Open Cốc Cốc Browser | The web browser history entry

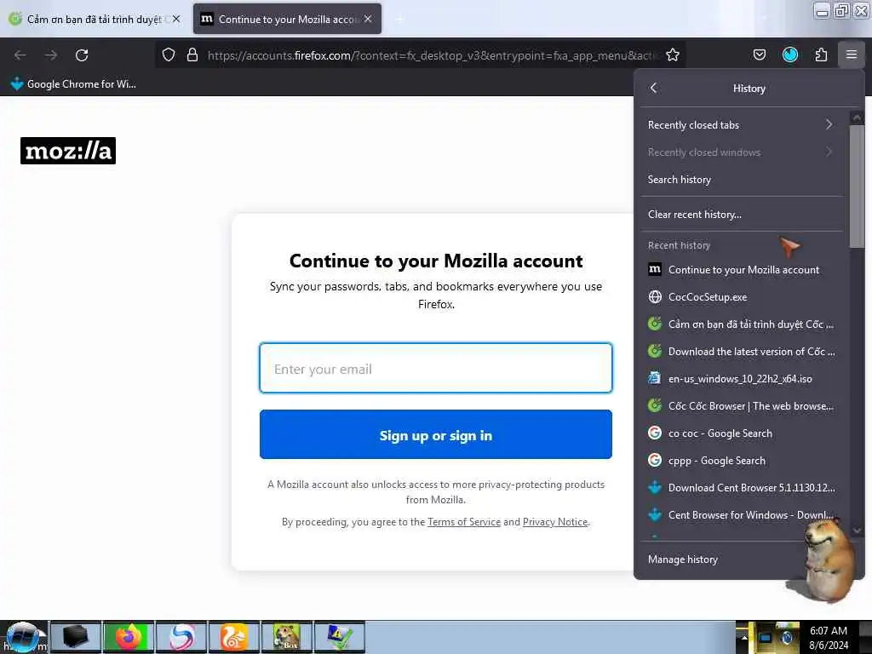[742, 406]
